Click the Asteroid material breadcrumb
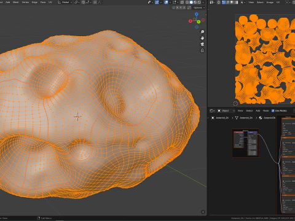 coord(267,118)
